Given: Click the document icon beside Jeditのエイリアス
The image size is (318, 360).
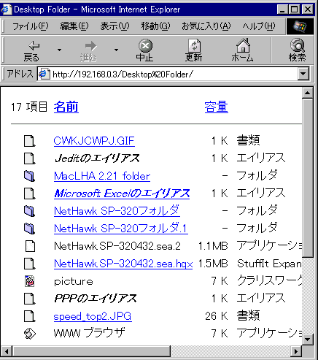Looking at the screenshot, I should pos(30,158).
